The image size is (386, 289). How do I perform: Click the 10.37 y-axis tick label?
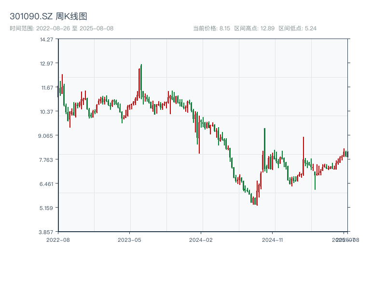(x=46, y=111)
